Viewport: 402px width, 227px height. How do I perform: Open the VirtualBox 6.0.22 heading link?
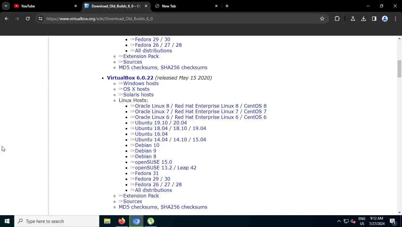click(130, 78)
